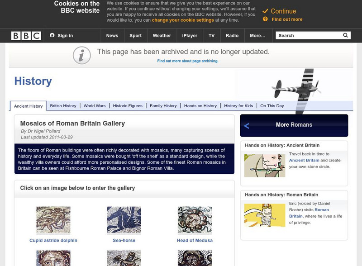Image resolution: width=362 pixels, height=266 pixels.
Task: Open the Sea-horse mosaic thumbnail
Action: click(x=124, y=220)
